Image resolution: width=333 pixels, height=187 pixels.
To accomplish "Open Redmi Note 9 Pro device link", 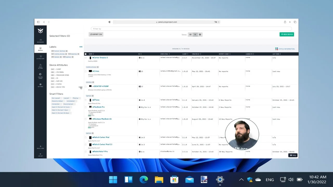I will (x=101, y=151).
